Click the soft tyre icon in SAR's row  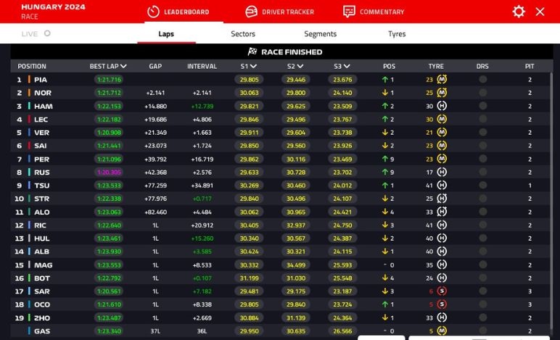click(442, 291)
